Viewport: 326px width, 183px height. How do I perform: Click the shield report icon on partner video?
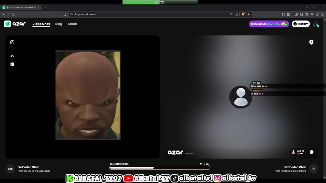point(311,42)
